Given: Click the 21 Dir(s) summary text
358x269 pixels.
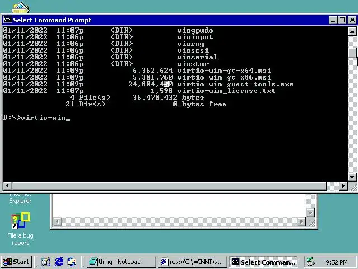Looking at the screenshot, I should point(86,104).
